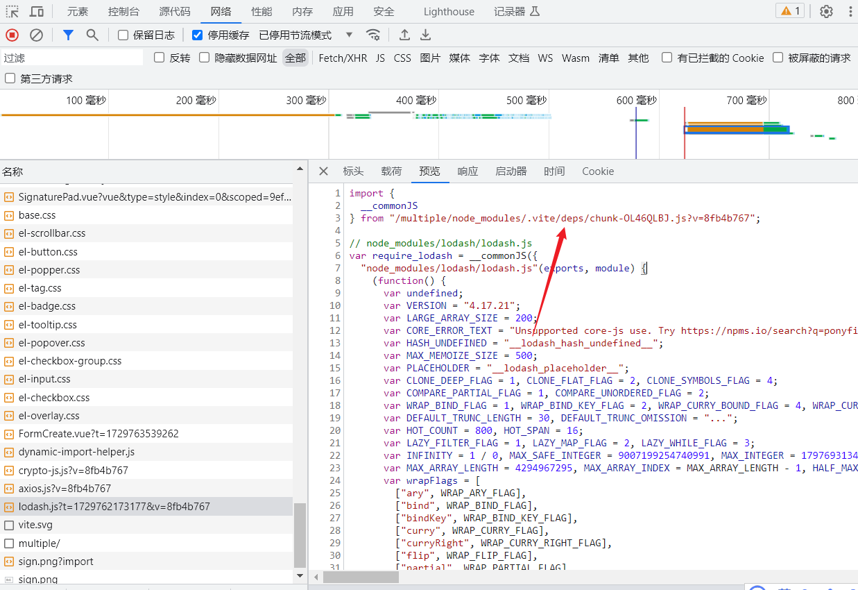Enable the 保留日志 checkbox
Image resolution: width=858 pixels, height=590 pixels.
tap(123, 35)
